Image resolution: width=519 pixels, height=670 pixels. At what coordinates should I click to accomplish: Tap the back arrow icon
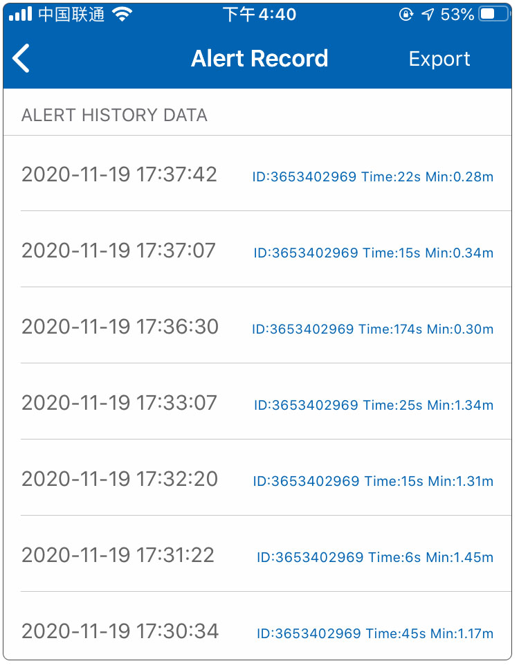coord(21,58)
